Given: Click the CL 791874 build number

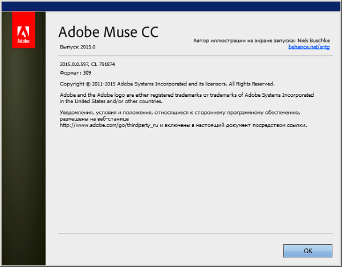Looking at the screenshot, I should (x=107, y=64).
